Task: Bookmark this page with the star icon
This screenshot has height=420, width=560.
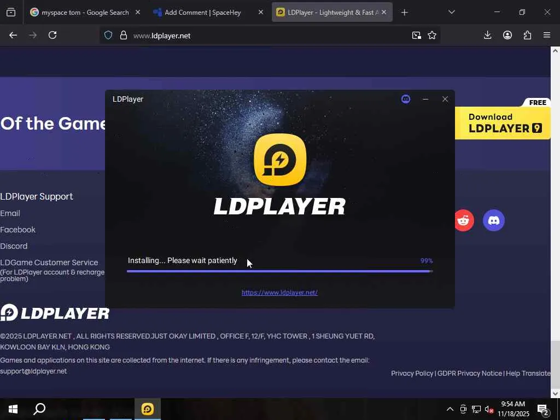Action: tap(432, 36)
